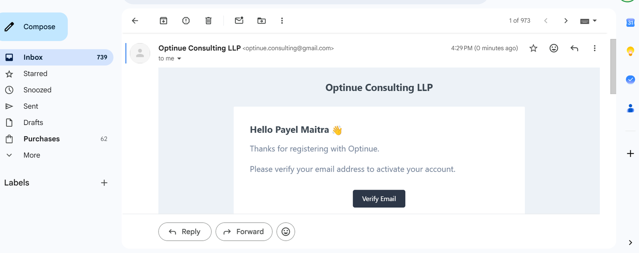
Task: Delete the email with the trash icon
Action: point(208,21)
